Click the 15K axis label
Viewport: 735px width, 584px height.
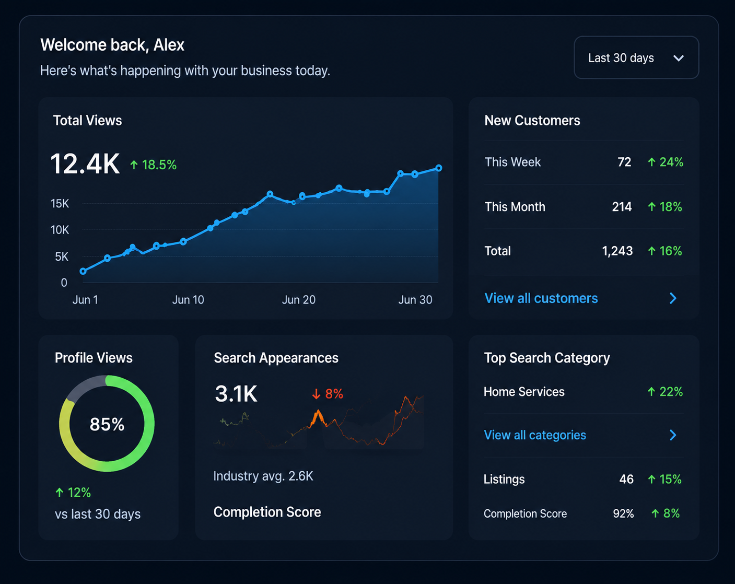coord(60,204)
